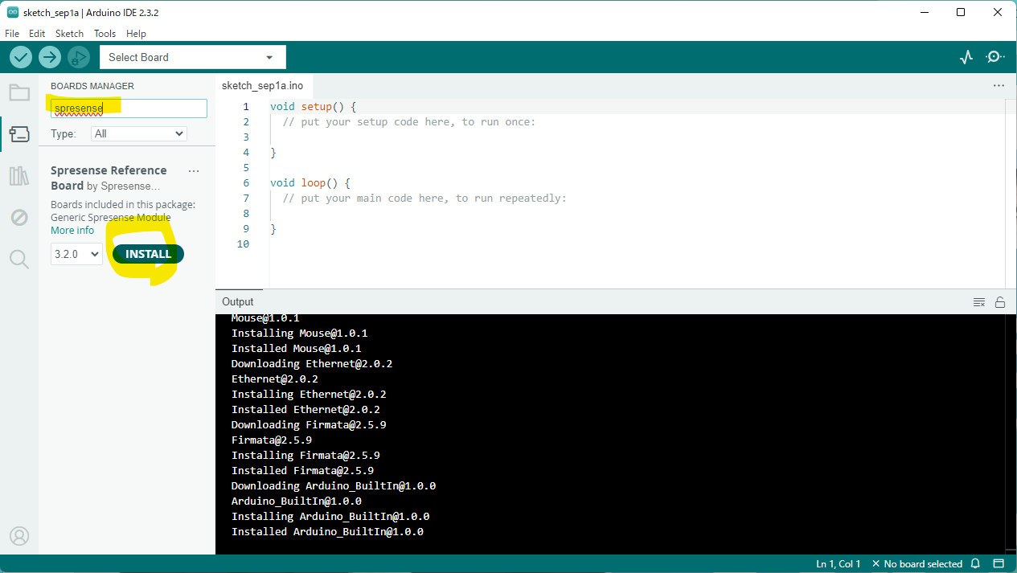This screenshot has width=1017, height=573.
Task: Open the Serial Monitor
Action: [994, 57]
